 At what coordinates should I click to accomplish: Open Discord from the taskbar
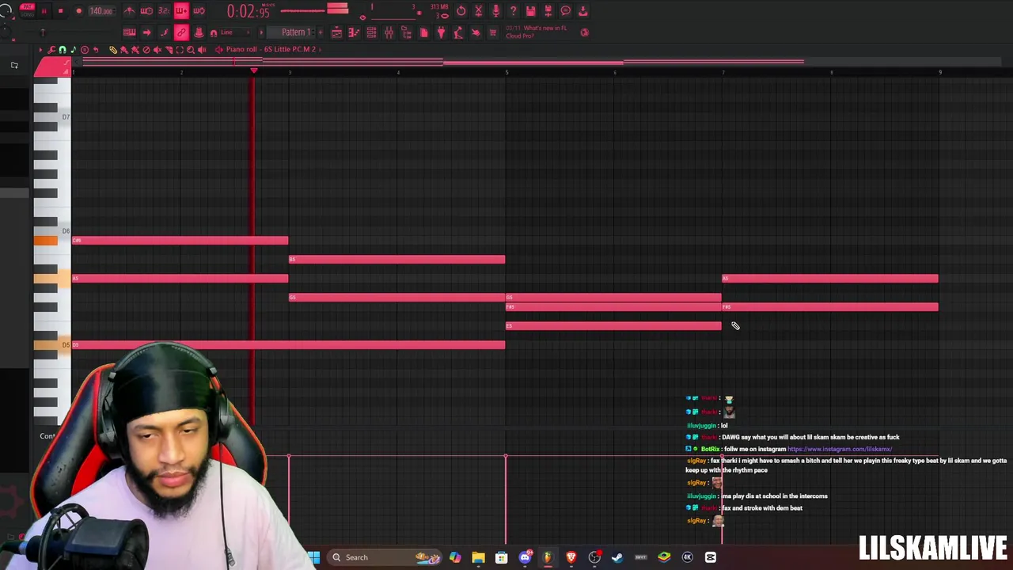(525, 557)
